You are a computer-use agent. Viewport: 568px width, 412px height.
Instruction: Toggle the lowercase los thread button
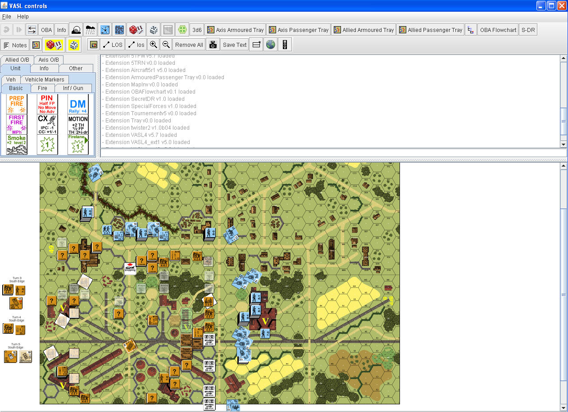click(136, 45)
